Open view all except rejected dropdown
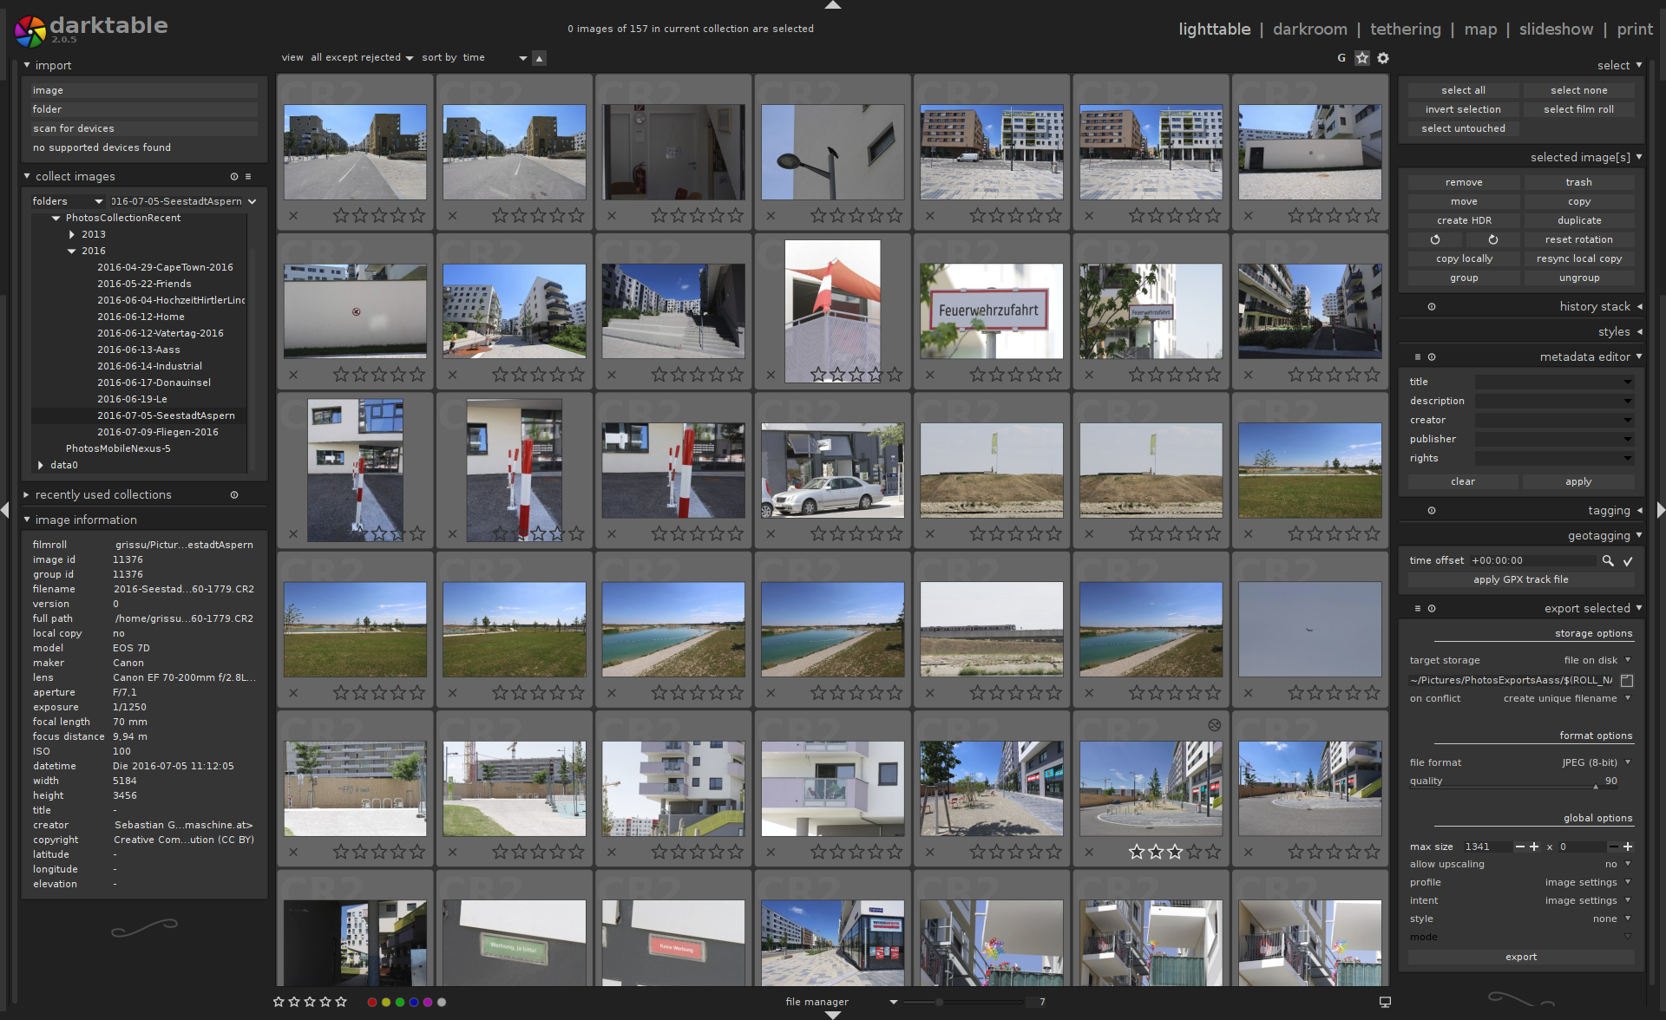The height and width of the screenshot is (1020, 1666). [362, 58]
